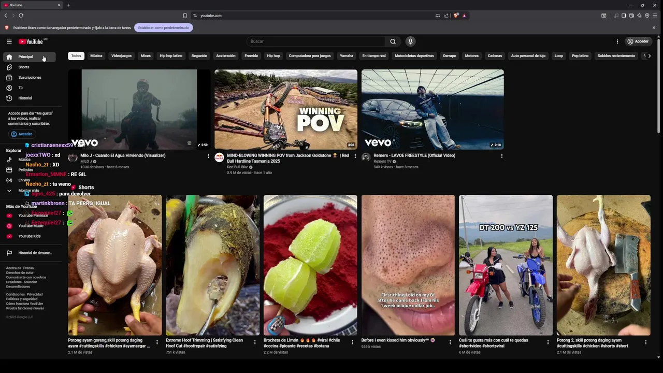
Task: Go to Suscripciones in sidebar
Action: tap(29, 78)
